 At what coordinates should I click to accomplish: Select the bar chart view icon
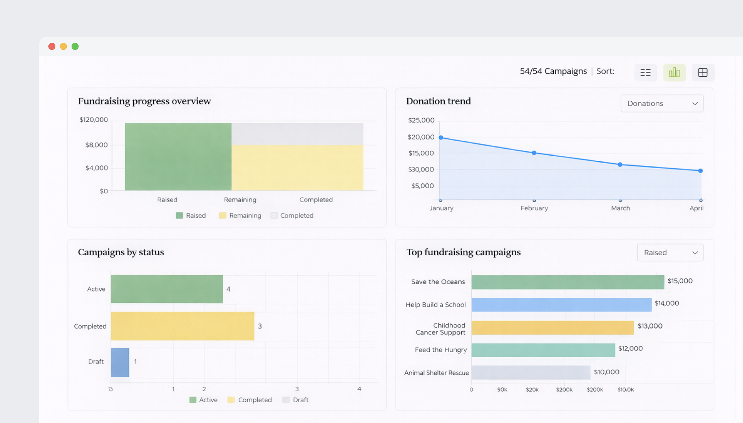[674, 72]
